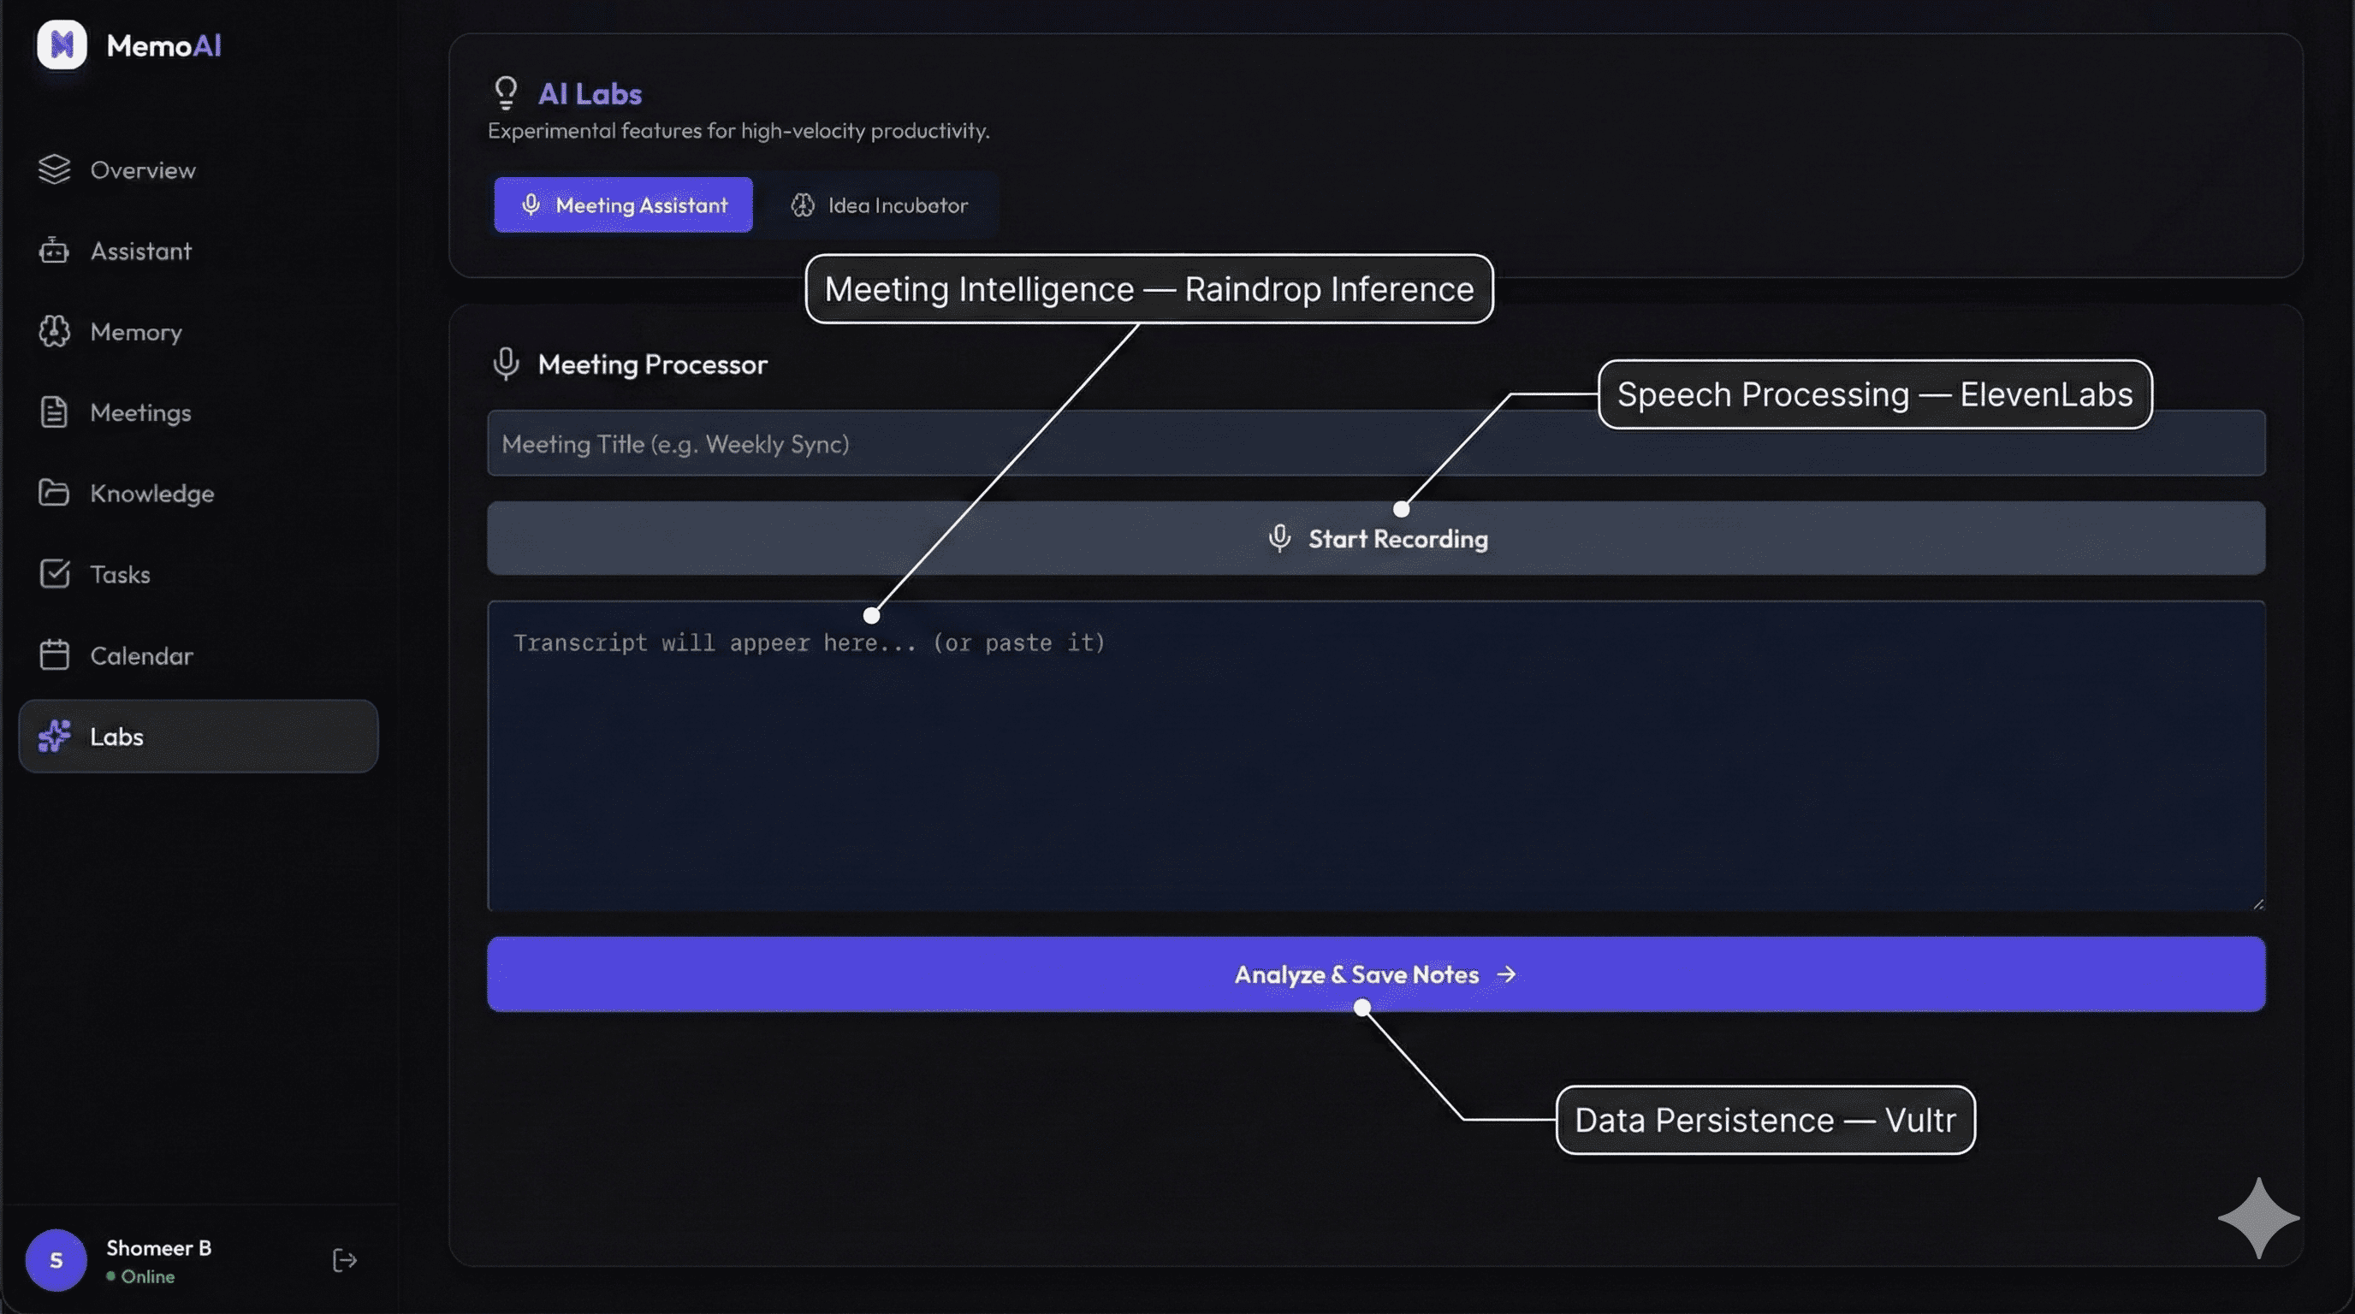The image size is (2355, 1314).
Task: Click the sparkle icon at bottom right
Action: (2258, 1217)
